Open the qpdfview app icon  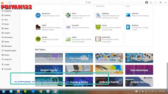98,15
